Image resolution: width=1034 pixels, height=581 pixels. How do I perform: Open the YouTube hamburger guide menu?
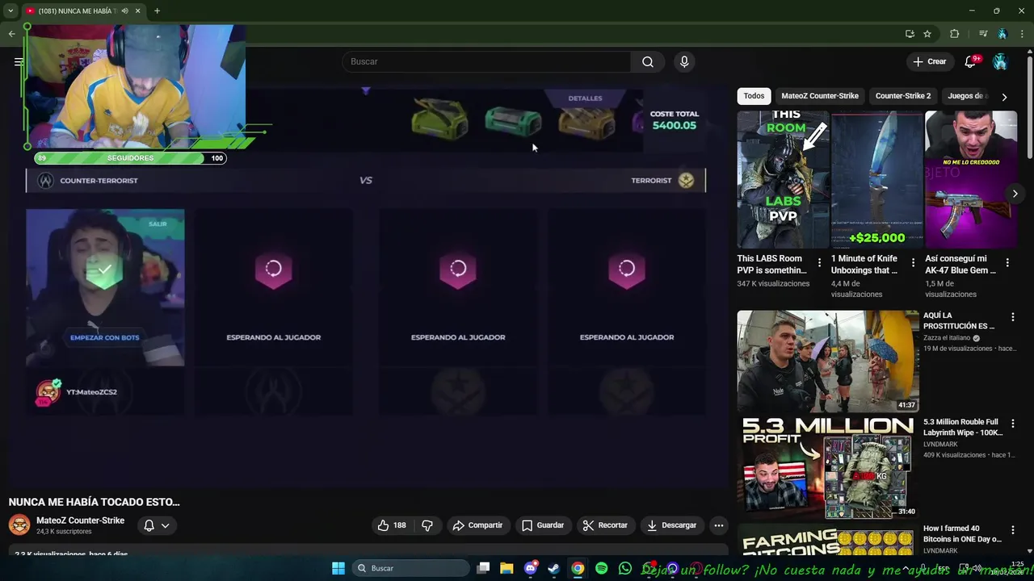19,62
